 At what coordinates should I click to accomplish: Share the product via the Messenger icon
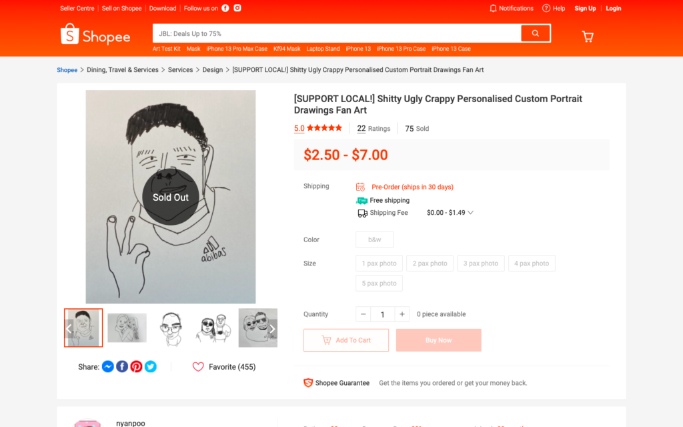tap(107, 366)
